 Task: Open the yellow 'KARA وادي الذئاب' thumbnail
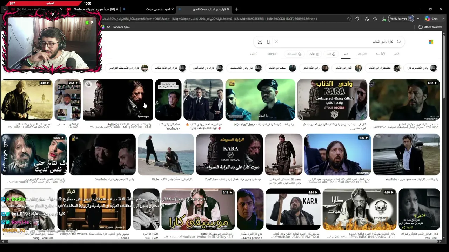click(332, 100)
